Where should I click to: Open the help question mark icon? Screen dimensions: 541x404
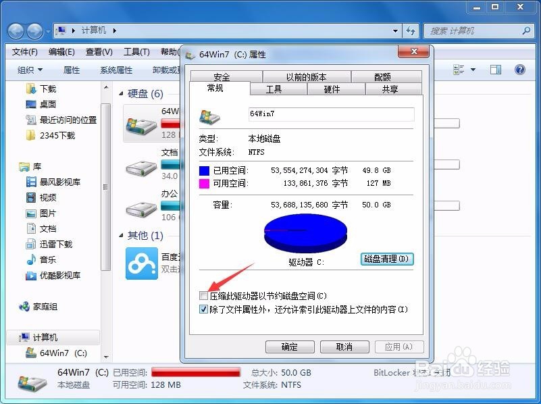(x=519, y=70)
